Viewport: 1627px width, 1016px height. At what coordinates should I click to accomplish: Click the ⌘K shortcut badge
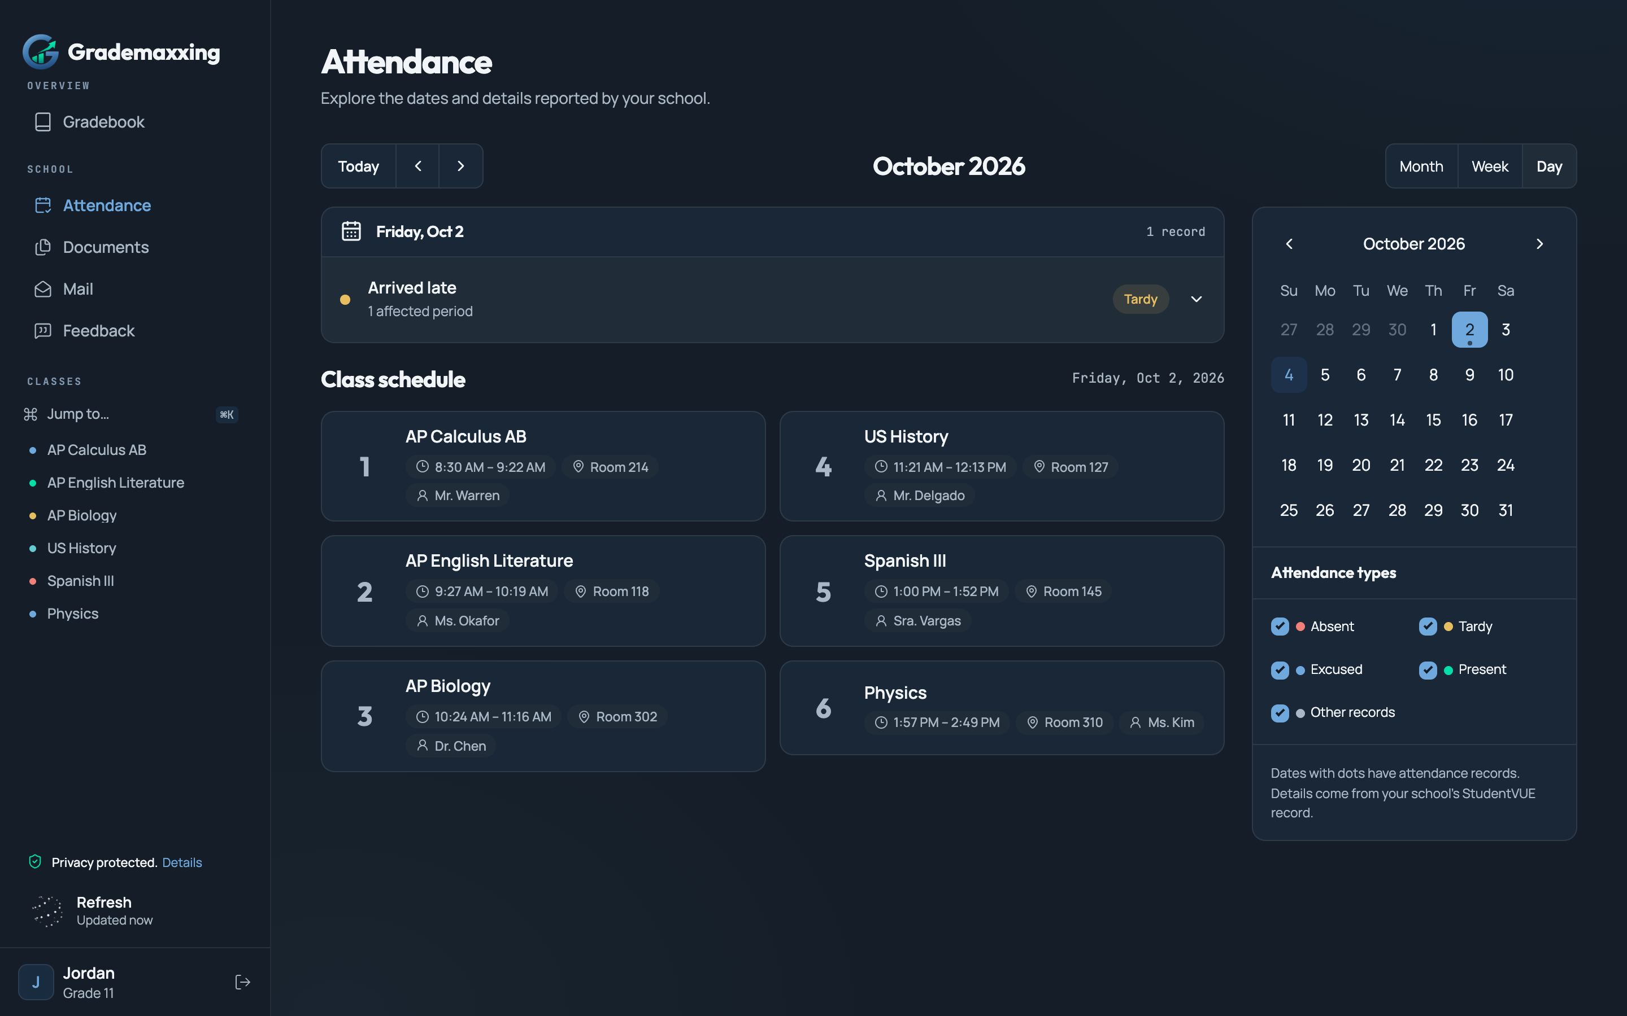227,415
